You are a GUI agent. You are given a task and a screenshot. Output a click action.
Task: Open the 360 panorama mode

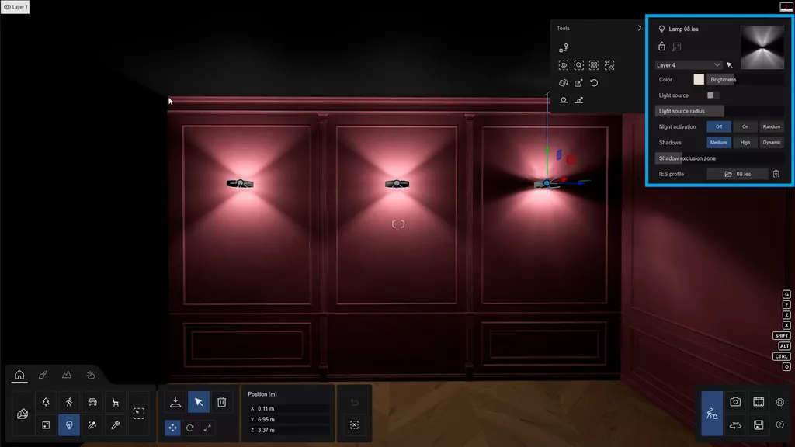tap(735, 424)
